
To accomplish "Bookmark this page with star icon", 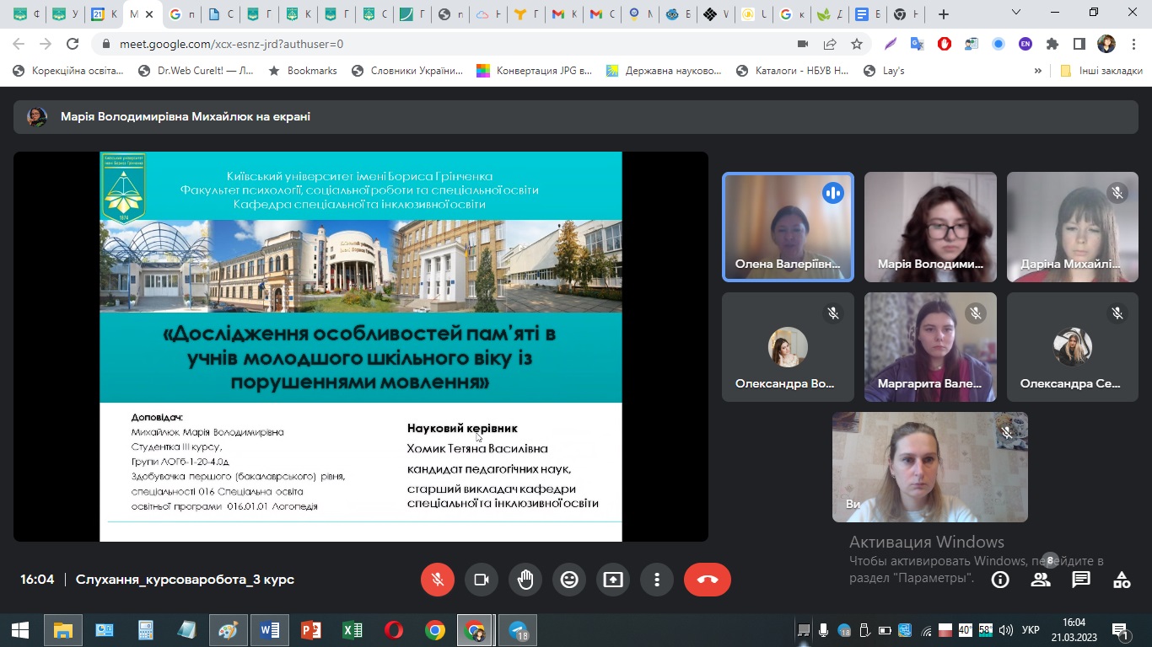I will 857,44.
